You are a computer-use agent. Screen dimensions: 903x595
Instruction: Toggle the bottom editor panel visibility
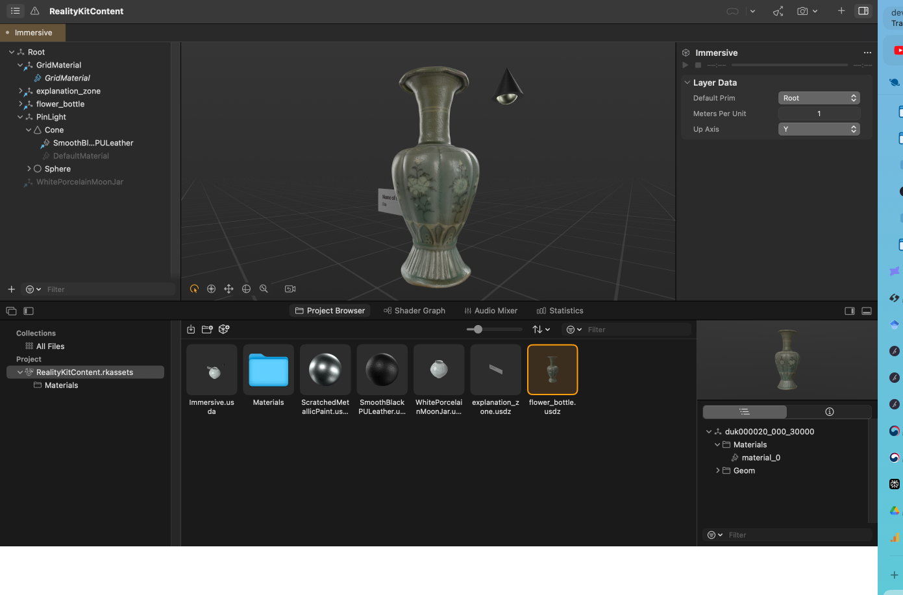(866, 311)
